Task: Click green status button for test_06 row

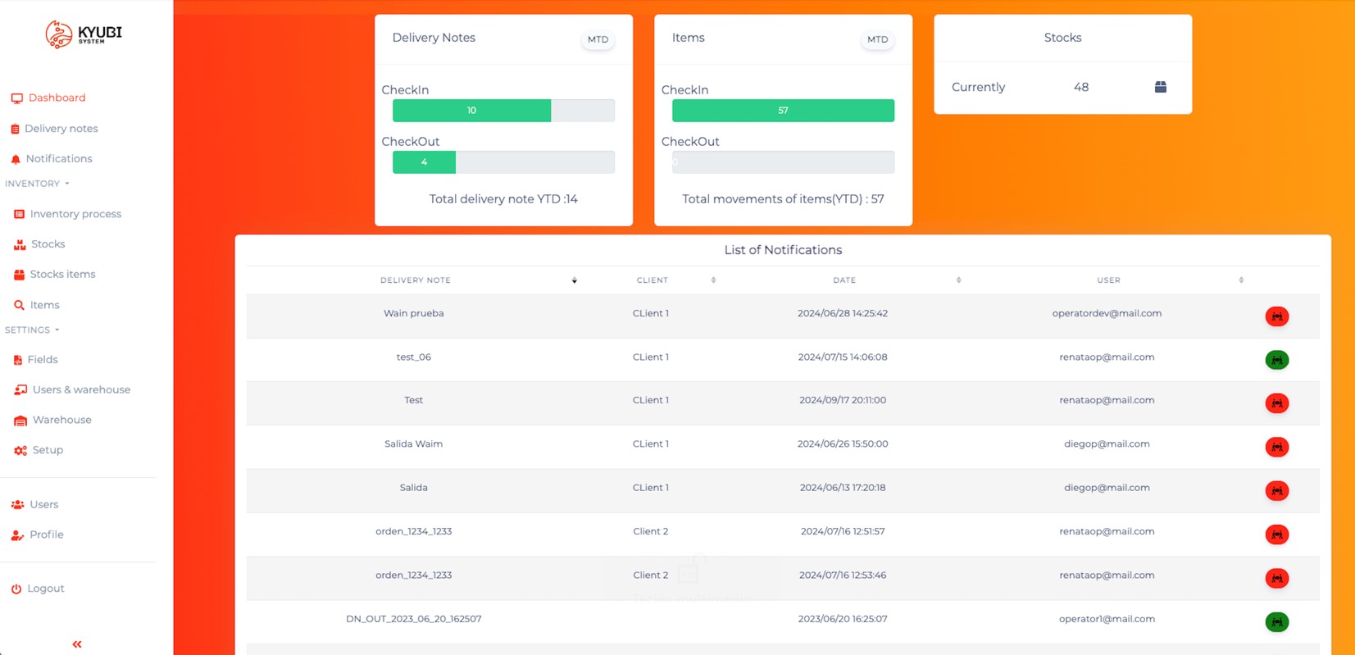Action: tap(1276, 360)
